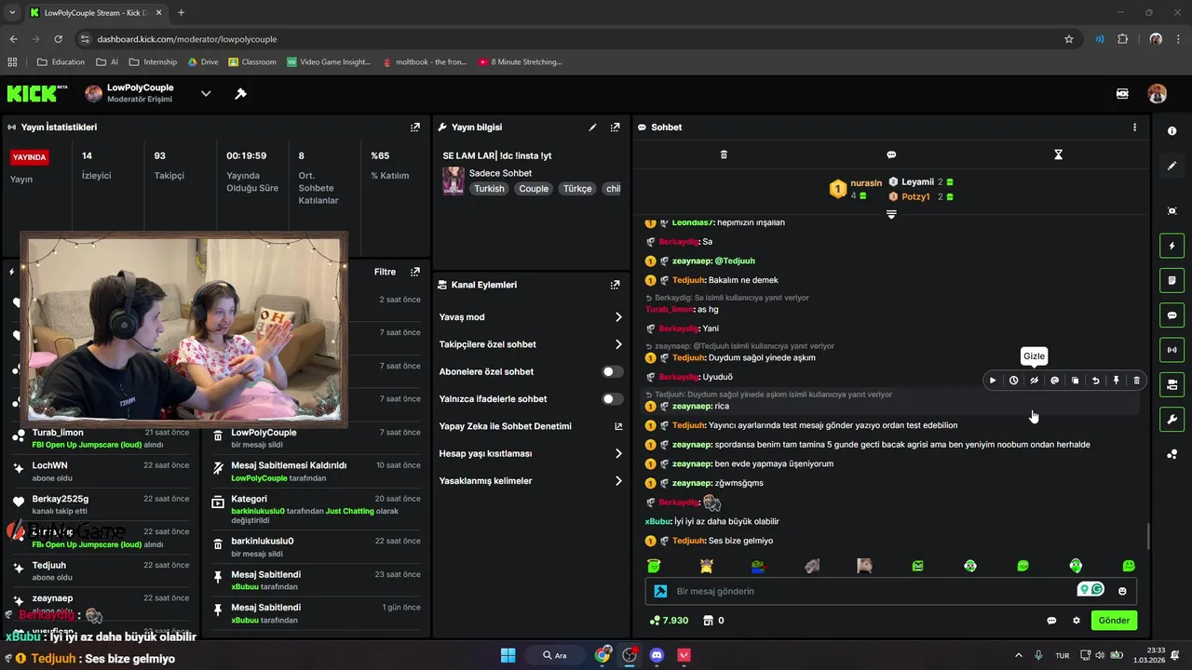Click the Turkish tag
Viewport: 1192px width, 670px height.
pos(489,188)
